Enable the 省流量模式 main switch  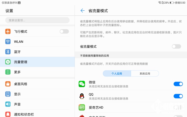[177, 47]
